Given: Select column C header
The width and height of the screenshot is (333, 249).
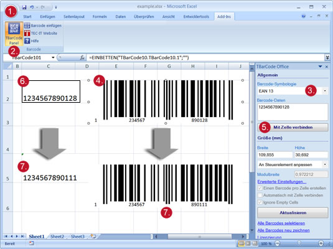Looking at the screenshot, I should pos(49,67).
